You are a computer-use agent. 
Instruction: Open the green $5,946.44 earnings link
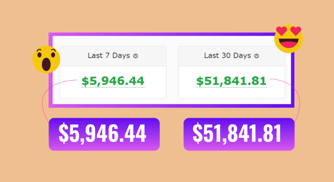(x=113, y=81)
